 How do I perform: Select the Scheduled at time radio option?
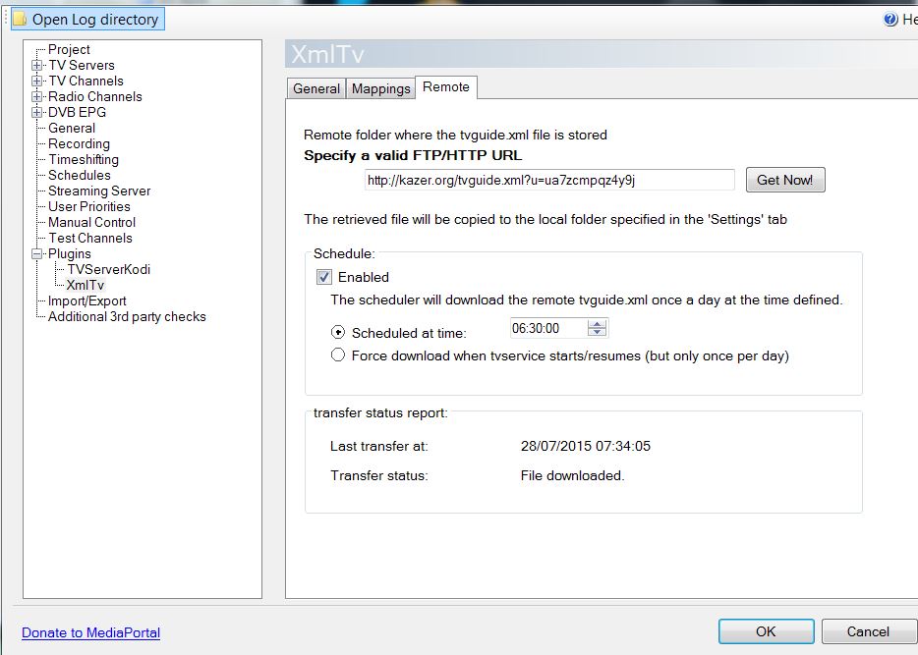[338, 333]
